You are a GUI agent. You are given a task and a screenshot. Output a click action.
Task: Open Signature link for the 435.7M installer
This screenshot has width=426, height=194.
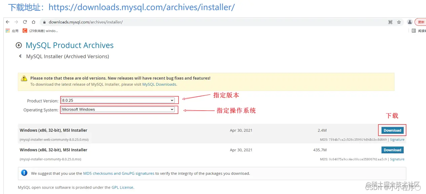coord(397,159)
